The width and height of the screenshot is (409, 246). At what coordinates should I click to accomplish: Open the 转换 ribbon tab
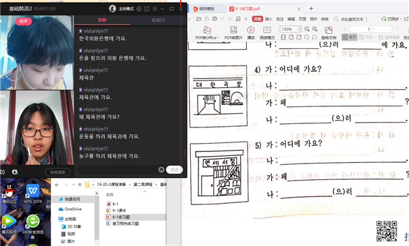(324, 19)
